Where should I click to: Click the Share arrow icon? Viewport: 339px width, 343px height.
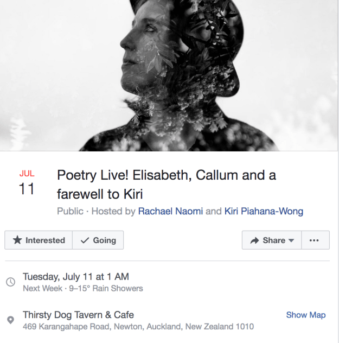tap(254, 240)
